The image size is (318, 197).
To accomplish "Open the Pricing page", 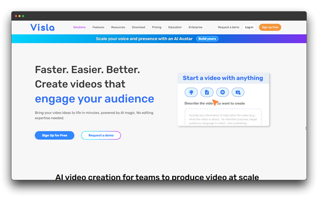I will coord(157,27).
